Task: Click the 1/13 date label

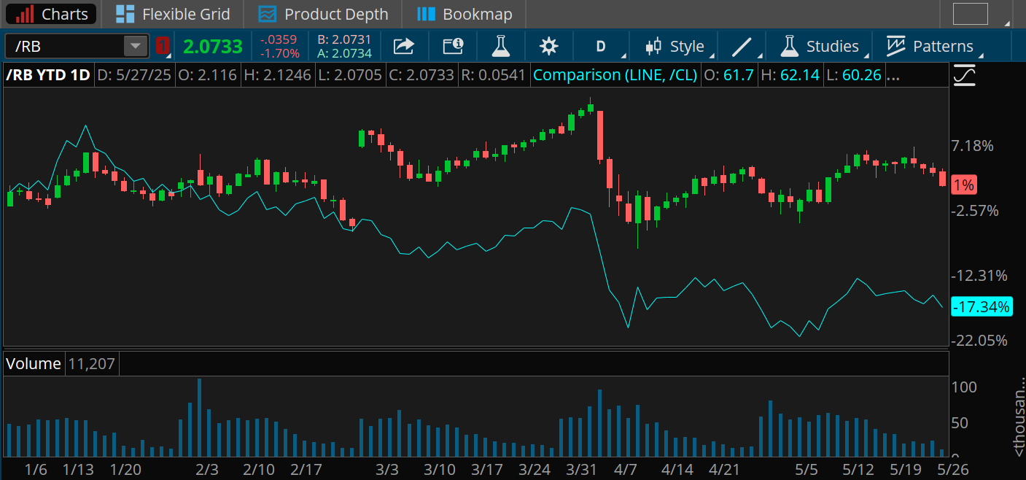Action: pos(78,469)
